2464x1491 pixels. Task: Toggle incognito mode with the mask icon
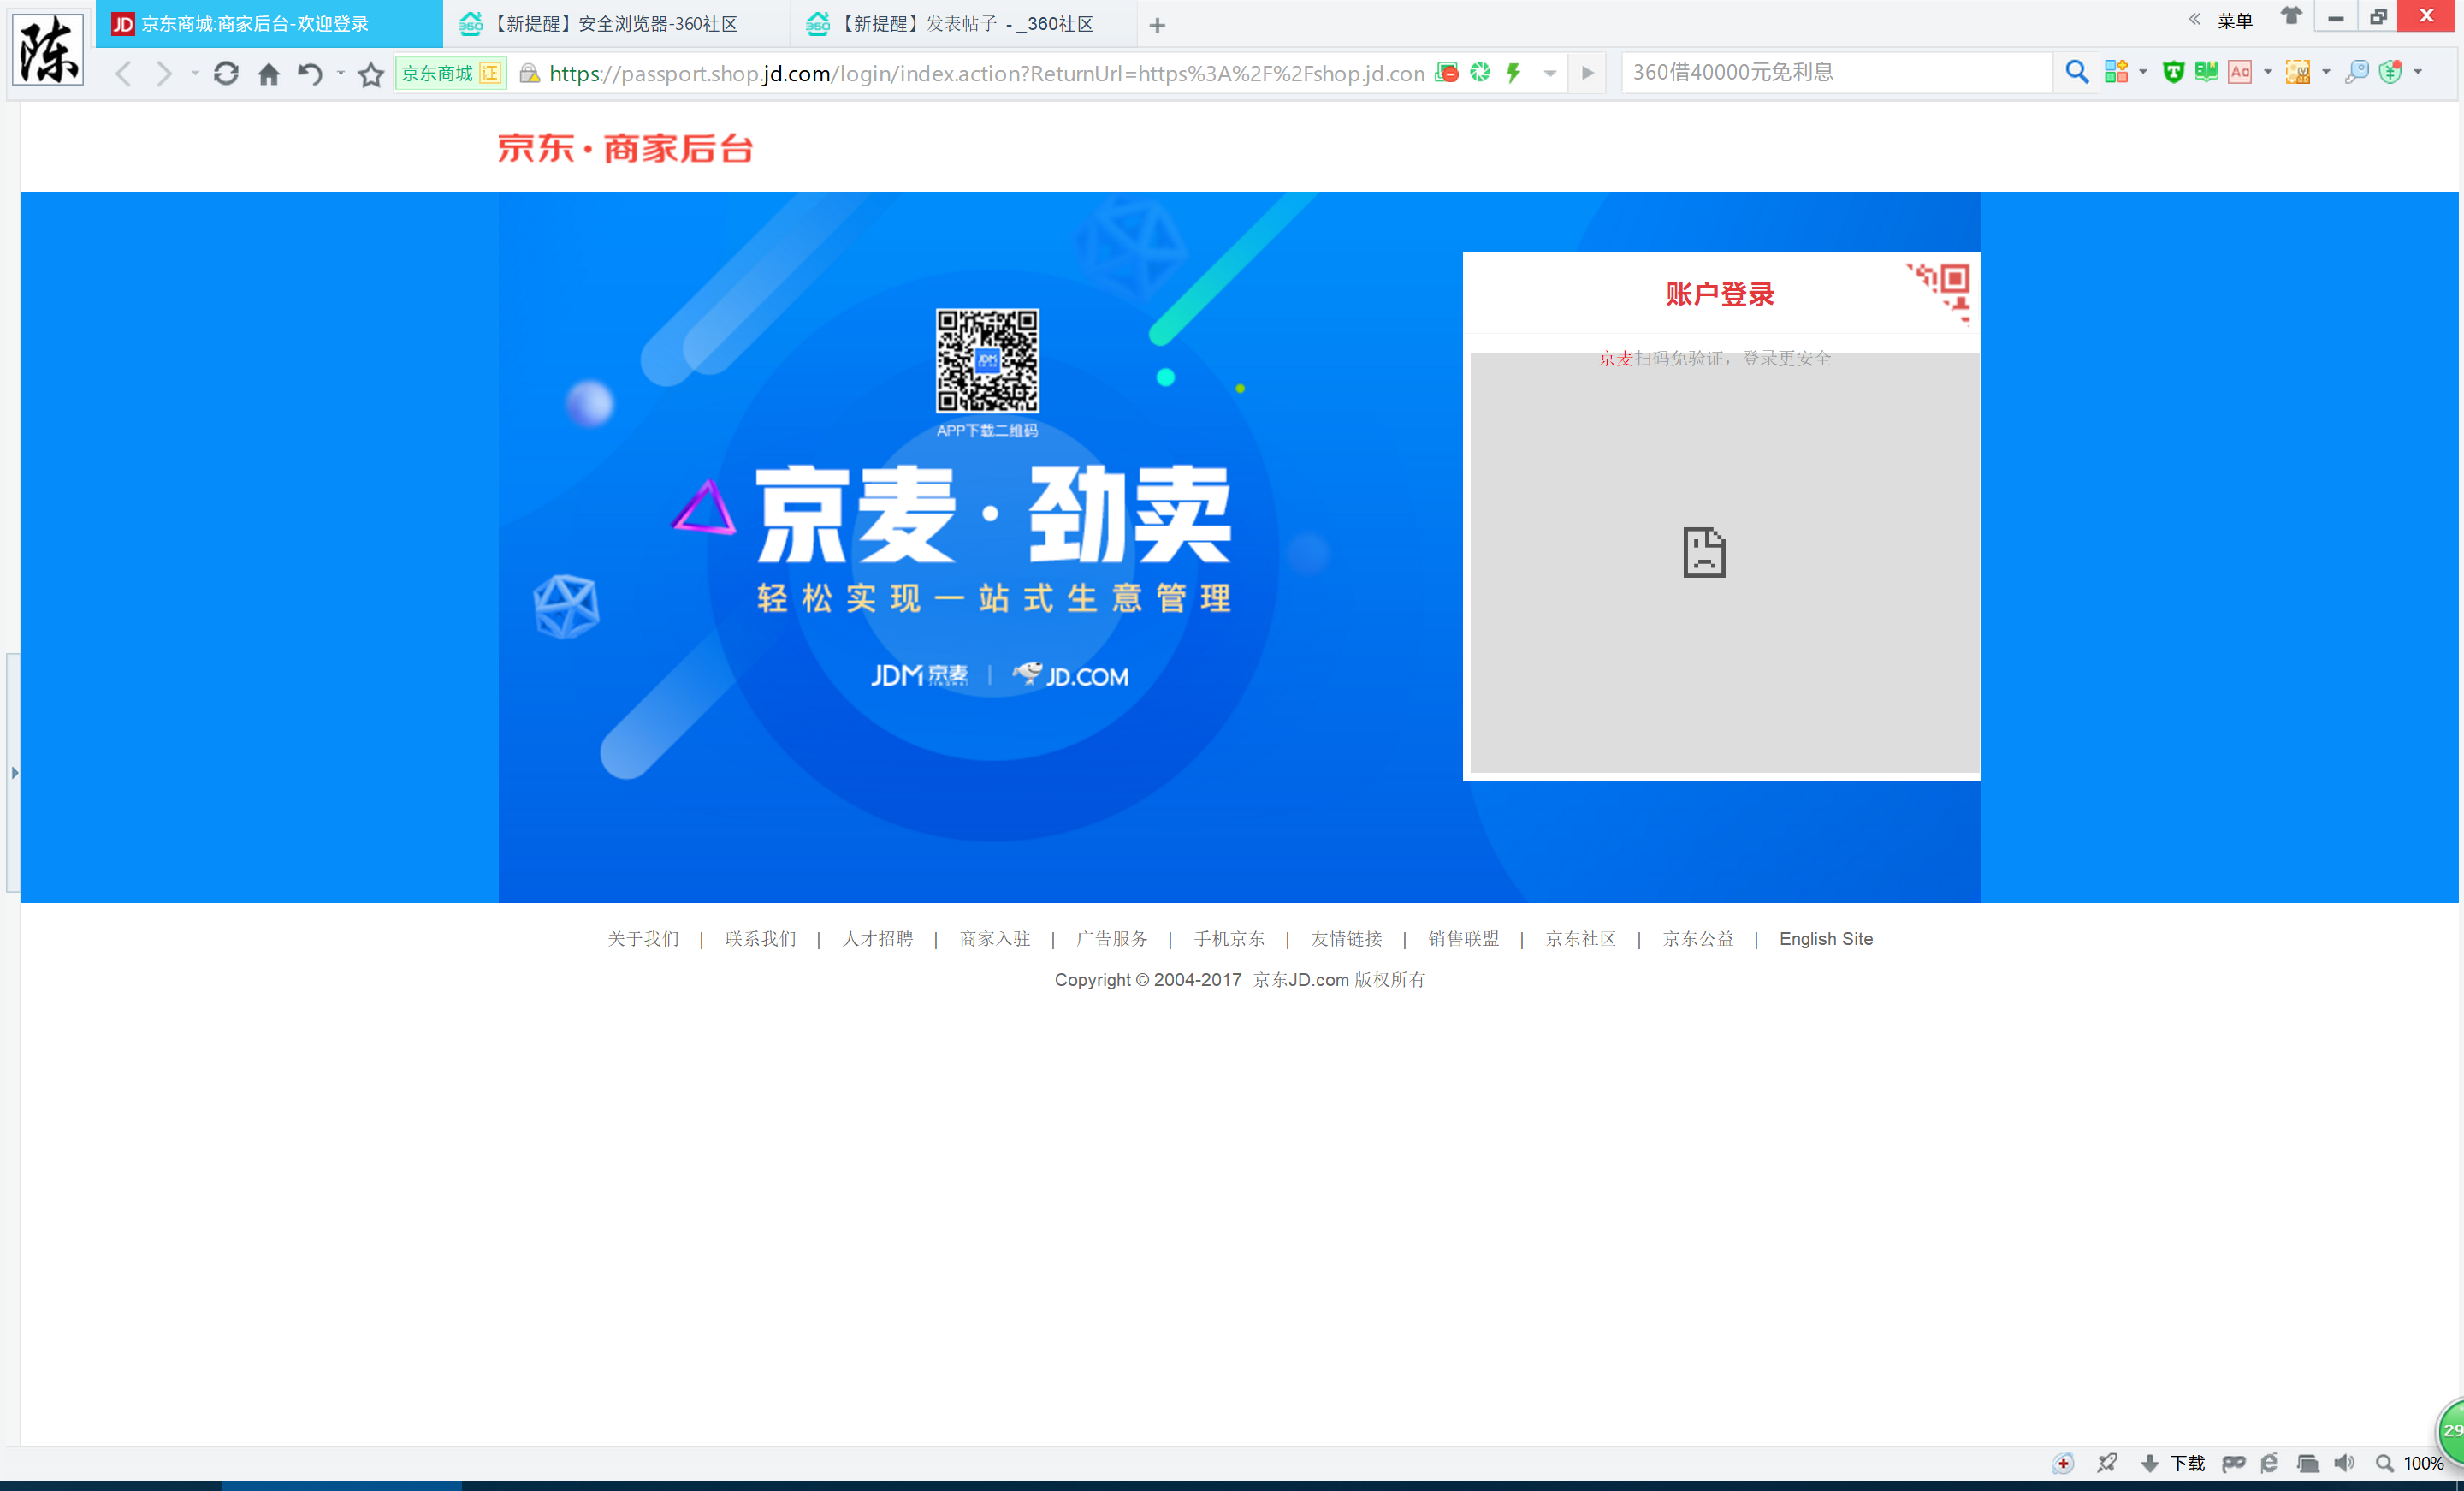point(2234,1463)
